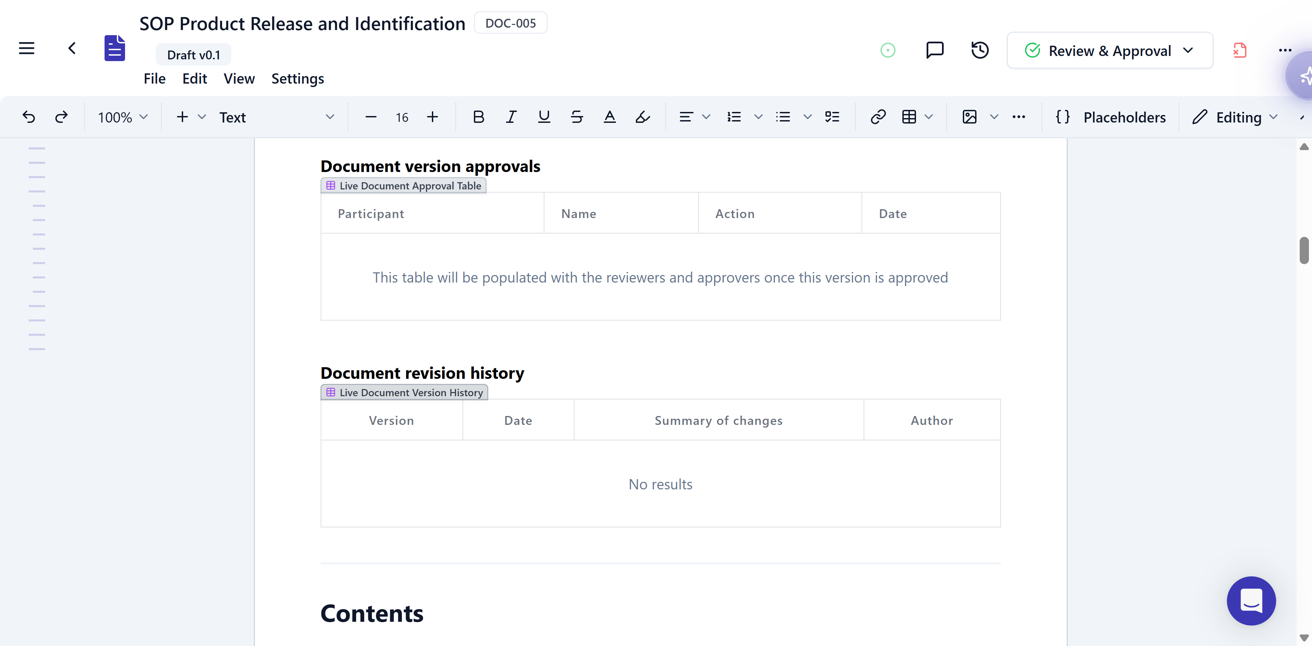Open the Review & Approval dropdown
This screenshot has height=646, width=1312.
coord(1110,51)
